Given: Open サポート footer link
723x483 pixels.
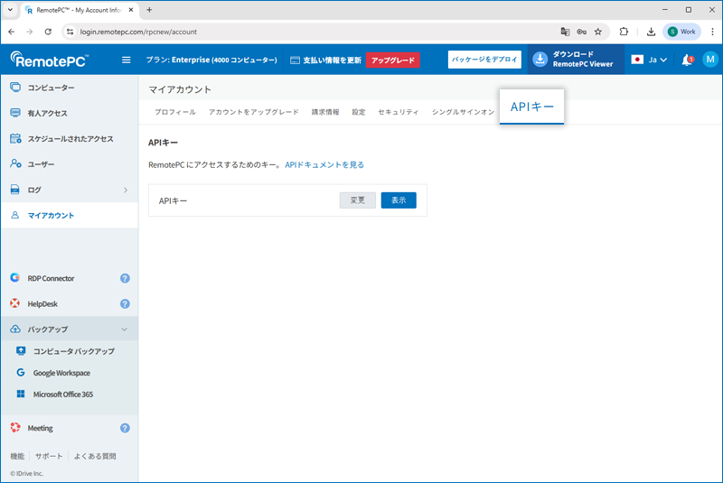Looking at the screenshot, I should click(x=49, y=456).
